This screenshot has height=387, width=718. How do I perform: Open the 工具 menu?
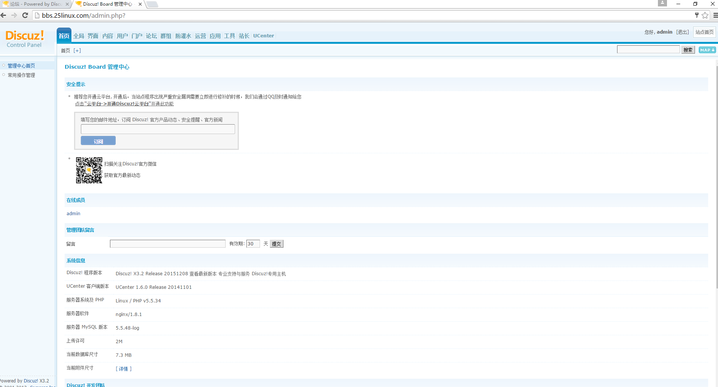tap(229, 36)
